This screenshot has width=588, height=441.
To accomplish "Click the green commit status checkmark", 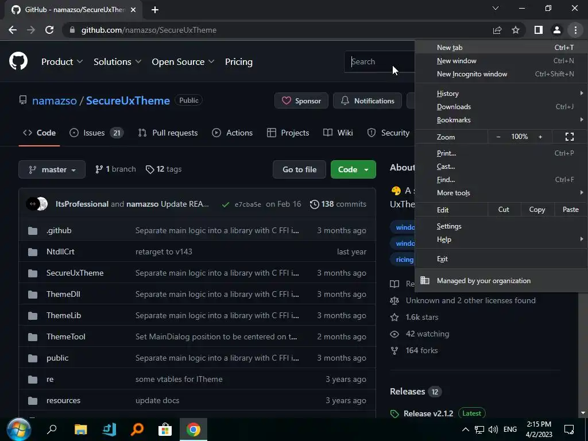I will pyautogui.click(x=225, y=204).
